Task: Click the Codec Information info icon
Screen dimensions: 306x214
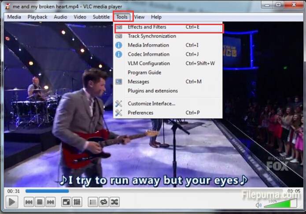Action: (118, 54)
